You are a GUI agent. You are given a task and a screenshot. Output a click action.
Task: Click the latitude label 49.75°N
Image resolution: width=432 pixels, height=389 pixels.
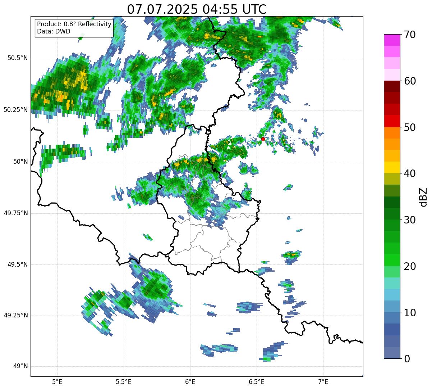[16, 213]
